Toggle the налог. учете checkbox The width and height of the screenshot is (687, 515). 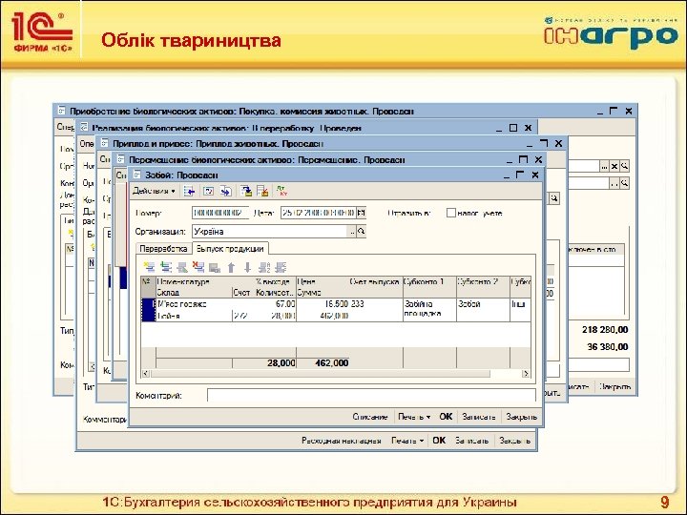click(450, 214)
